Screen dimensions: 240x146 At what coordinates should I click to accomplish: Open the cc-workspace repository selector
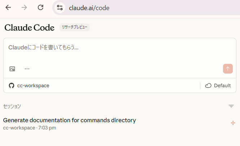coord(33,85)
